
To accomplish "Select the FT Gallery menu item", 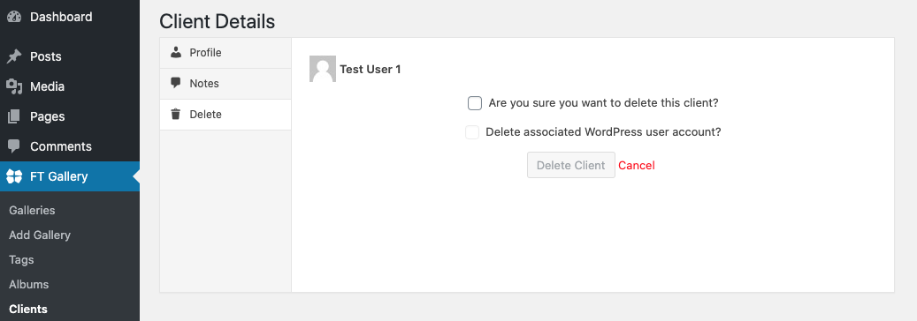I will (x=70, y=176).
